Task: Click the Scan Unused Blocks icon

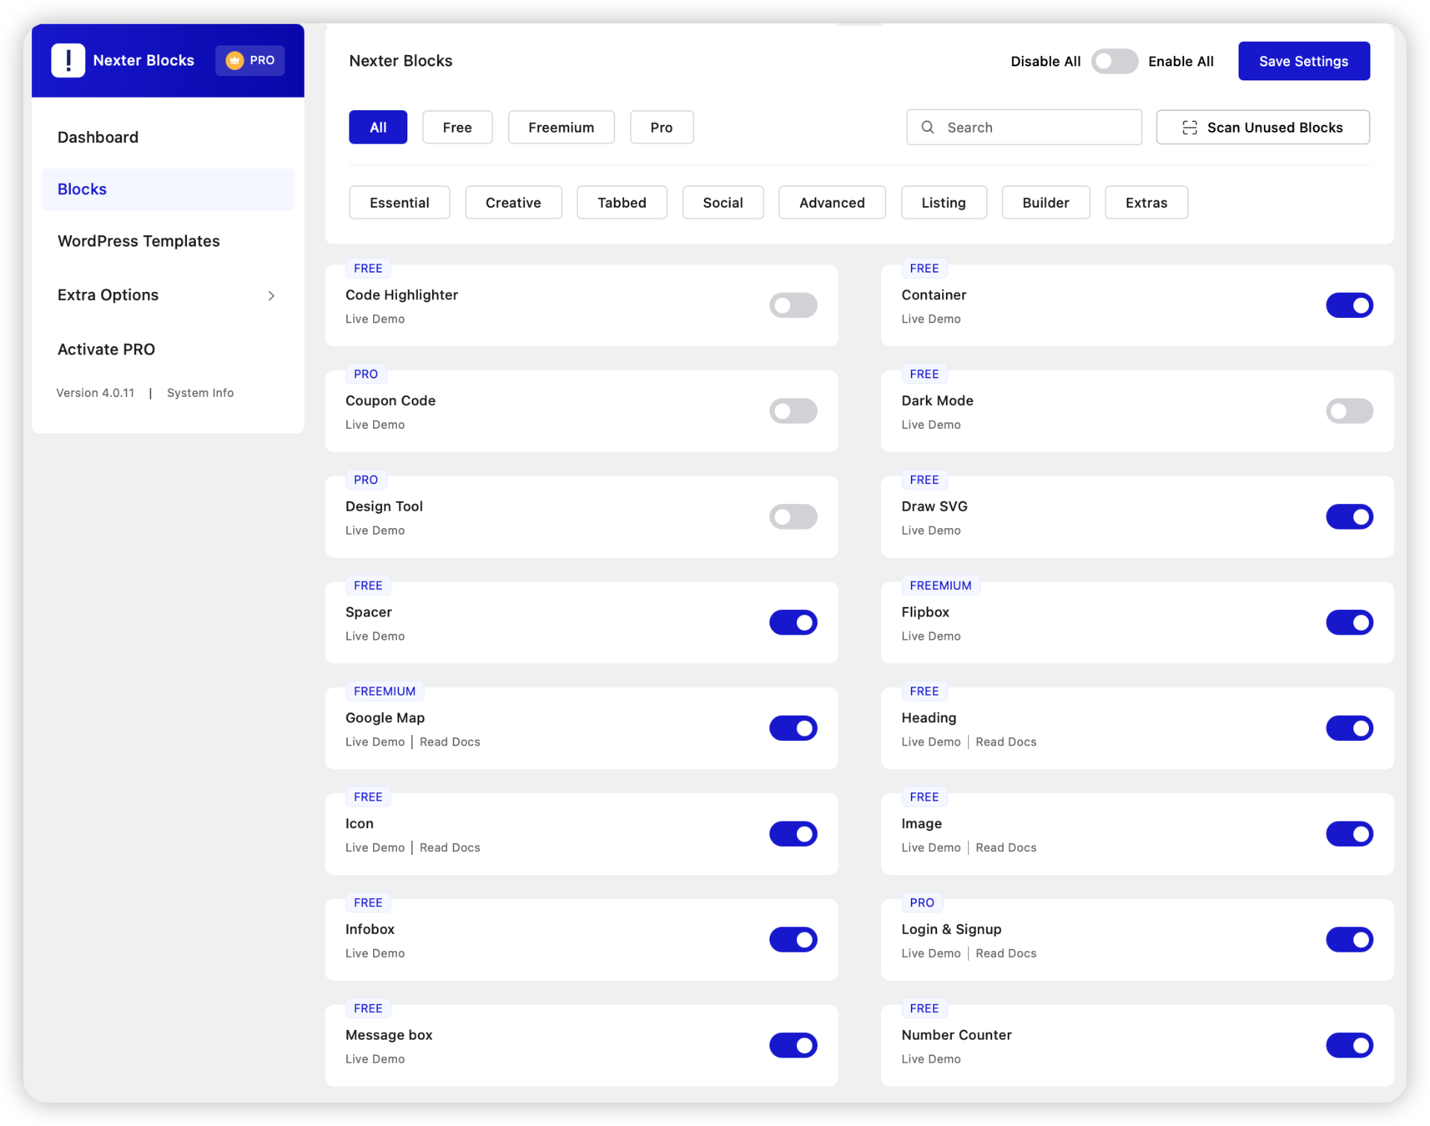Action: 1189,127
